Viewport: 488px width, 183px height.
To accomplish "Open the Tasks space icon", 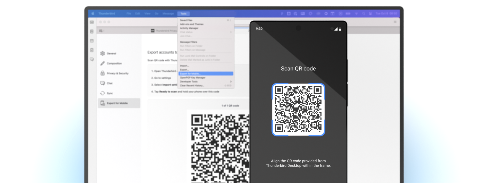I will point(92,50).
